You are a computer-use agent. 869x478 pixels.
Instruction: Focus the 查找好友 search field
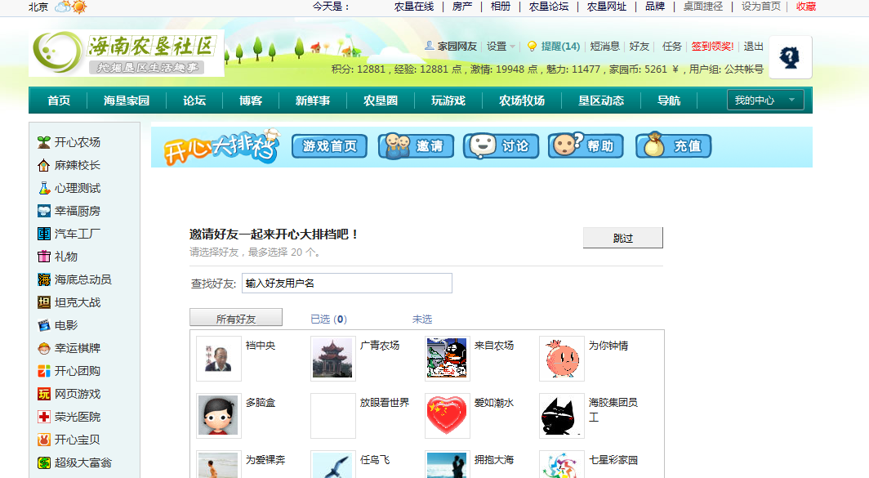(347, 283)
